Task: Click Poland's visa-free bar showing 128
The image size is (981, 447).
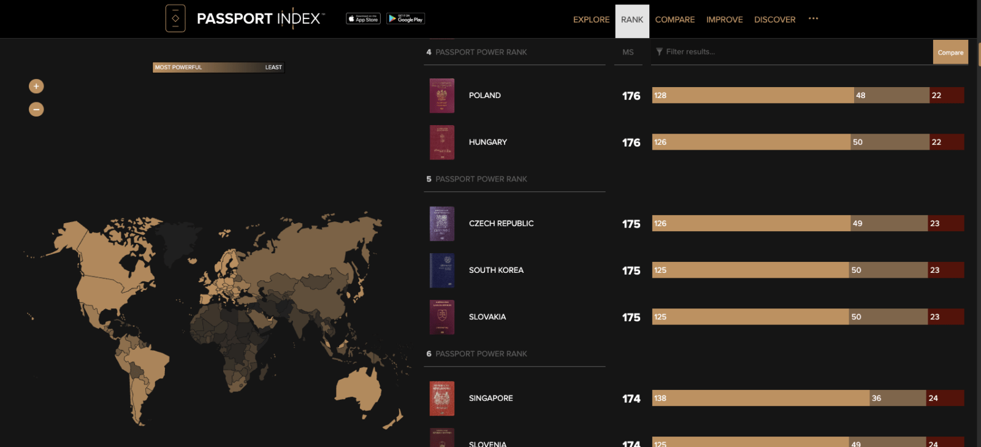Action: click(753, 95)
